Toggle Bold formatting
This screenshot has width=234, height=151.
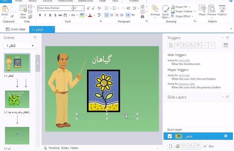[40, 15]
